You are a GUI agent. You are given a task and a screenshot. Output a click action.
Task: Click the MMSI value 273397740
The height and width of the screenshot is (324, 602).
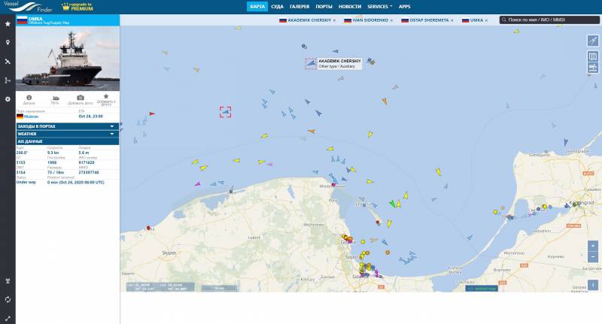point(89,173)
